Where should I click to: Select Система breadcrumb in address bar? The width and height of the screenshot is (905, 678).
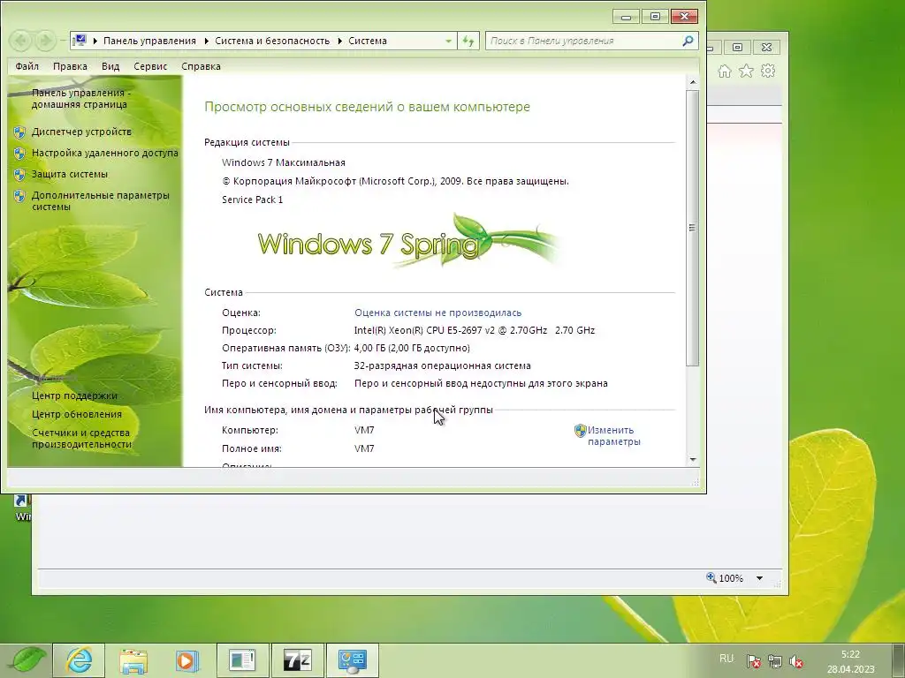tap(368, 41)
